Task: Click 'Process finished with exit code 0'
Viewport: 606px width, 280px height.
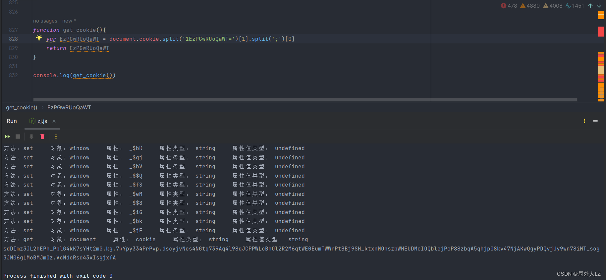Action: coord(58,276)
